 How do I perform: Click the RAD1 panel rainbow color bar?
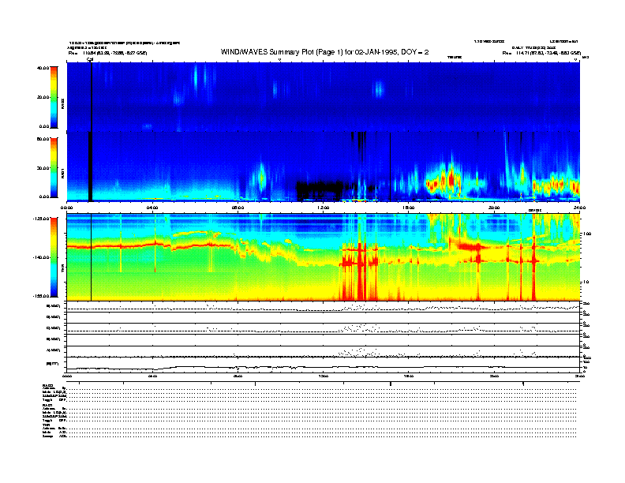point(54,167)
